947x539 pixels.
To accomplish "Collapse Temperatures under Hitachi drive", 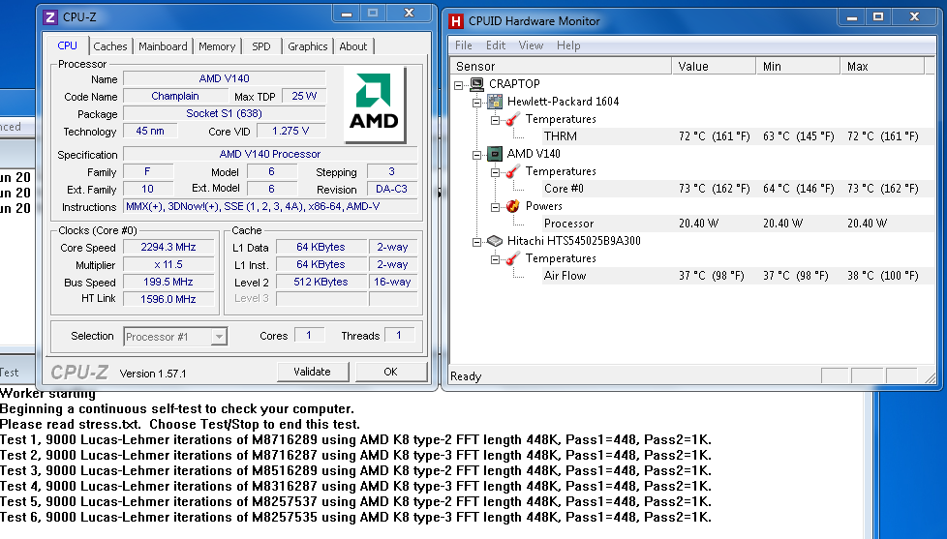I will (495, 259).
